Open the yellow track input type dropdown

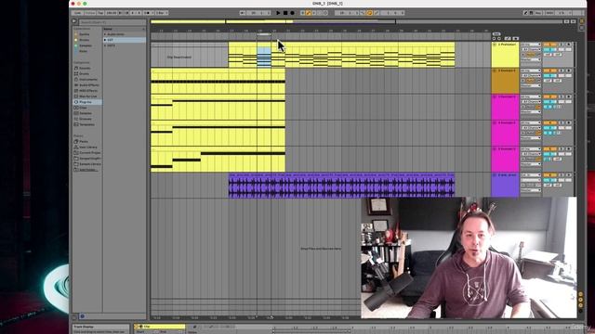[531, 45]
